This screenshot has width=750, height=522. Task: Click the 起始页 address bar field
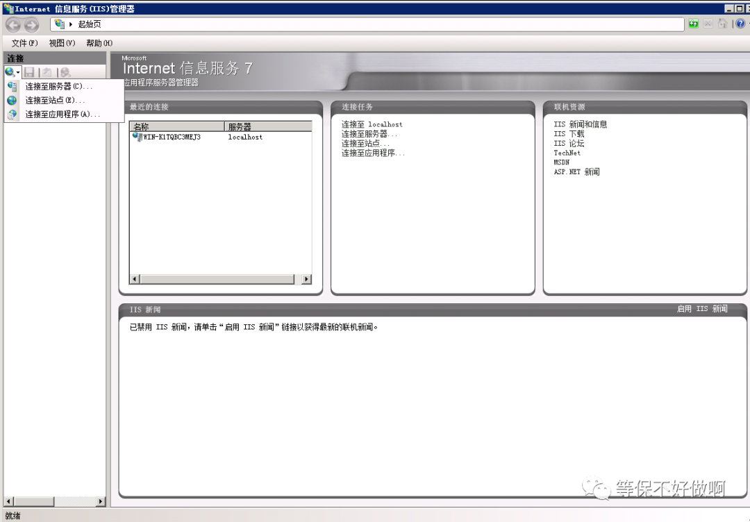pos(367,24)
